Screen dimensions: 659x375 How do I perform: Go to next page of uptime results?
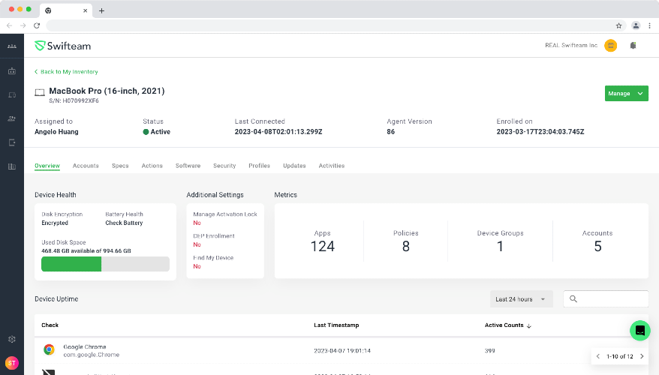(x=642, y=356)
